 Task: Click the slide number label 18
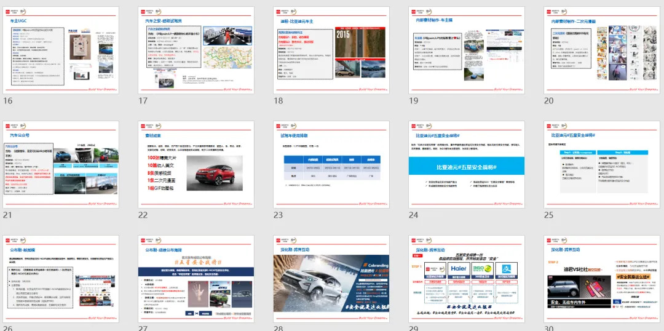click(x=278, y=101)
